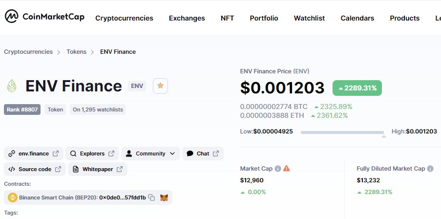Open the Whitepaper link
This screenshot has height=219, width=441.
tap(98, 169)
